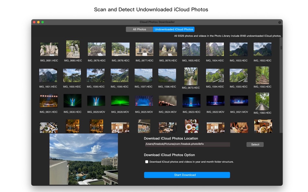Select thumbnail IMG_0631.HEIC
Screen dimensions: 308x192
[49, 101]
